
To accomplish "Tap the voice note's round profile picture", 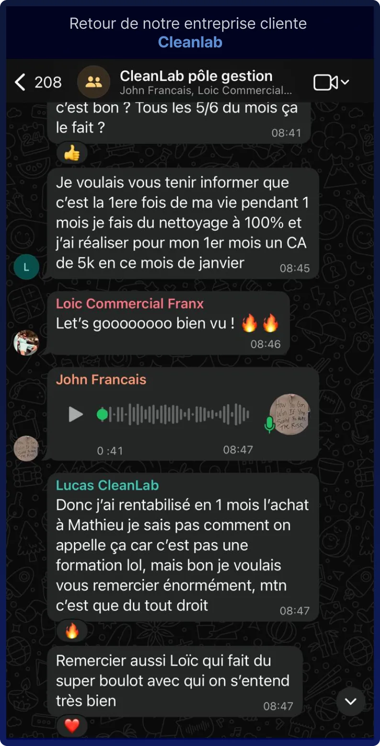I will (x=290, y=414).
